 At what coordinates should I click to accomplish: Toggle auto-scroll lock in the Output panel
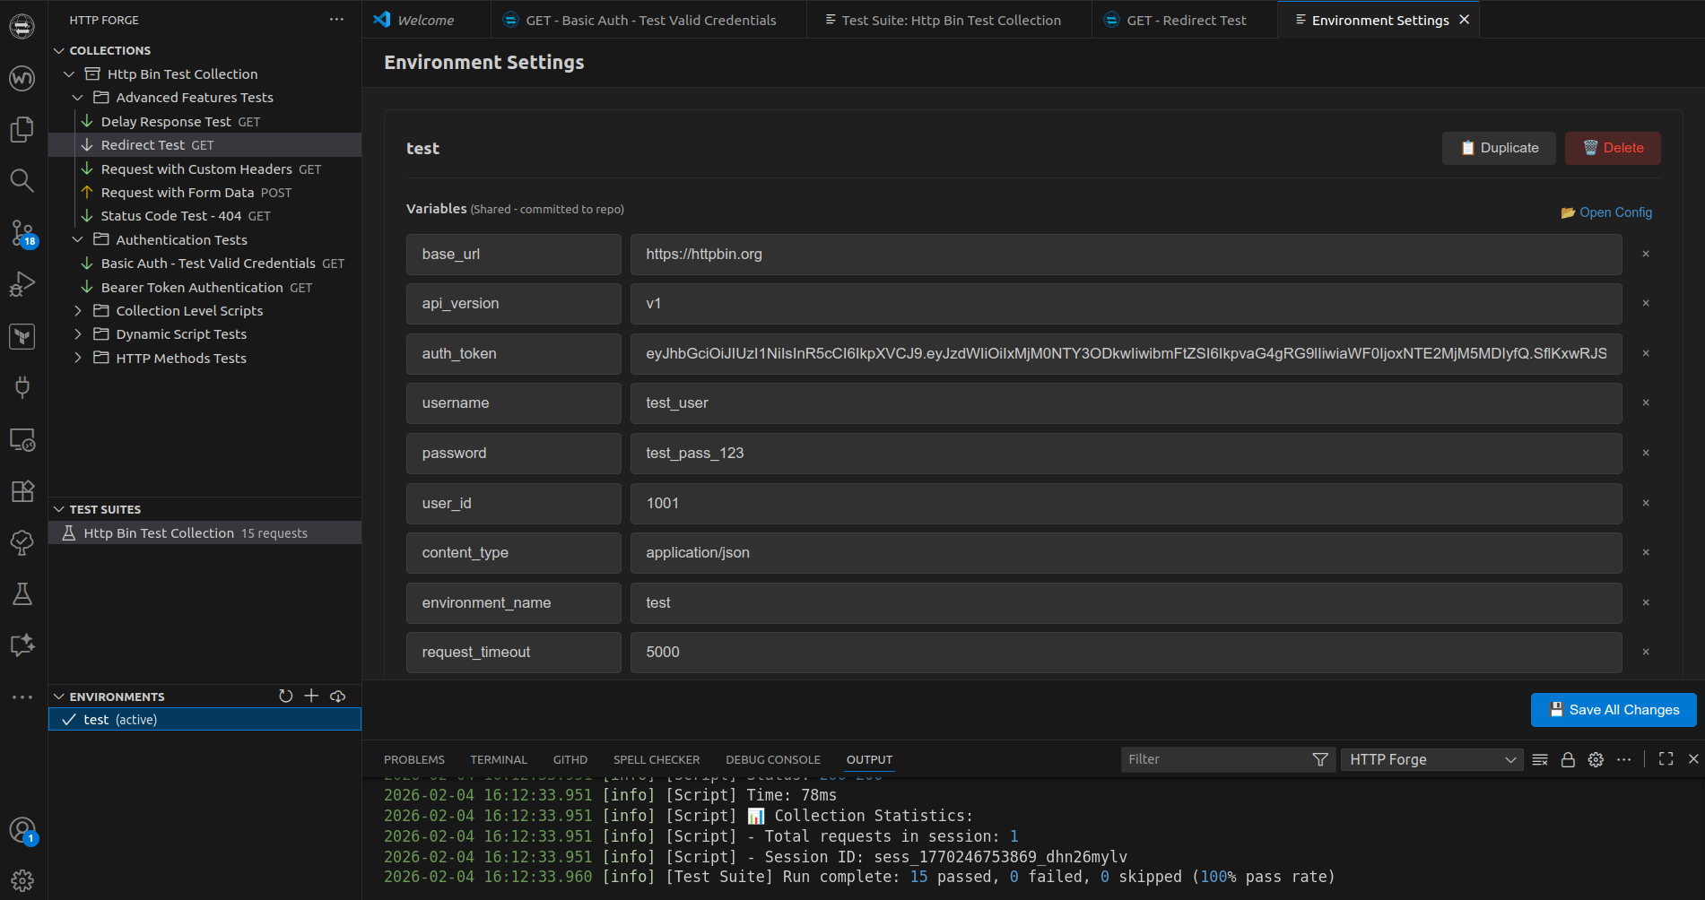coord(1568,759)
